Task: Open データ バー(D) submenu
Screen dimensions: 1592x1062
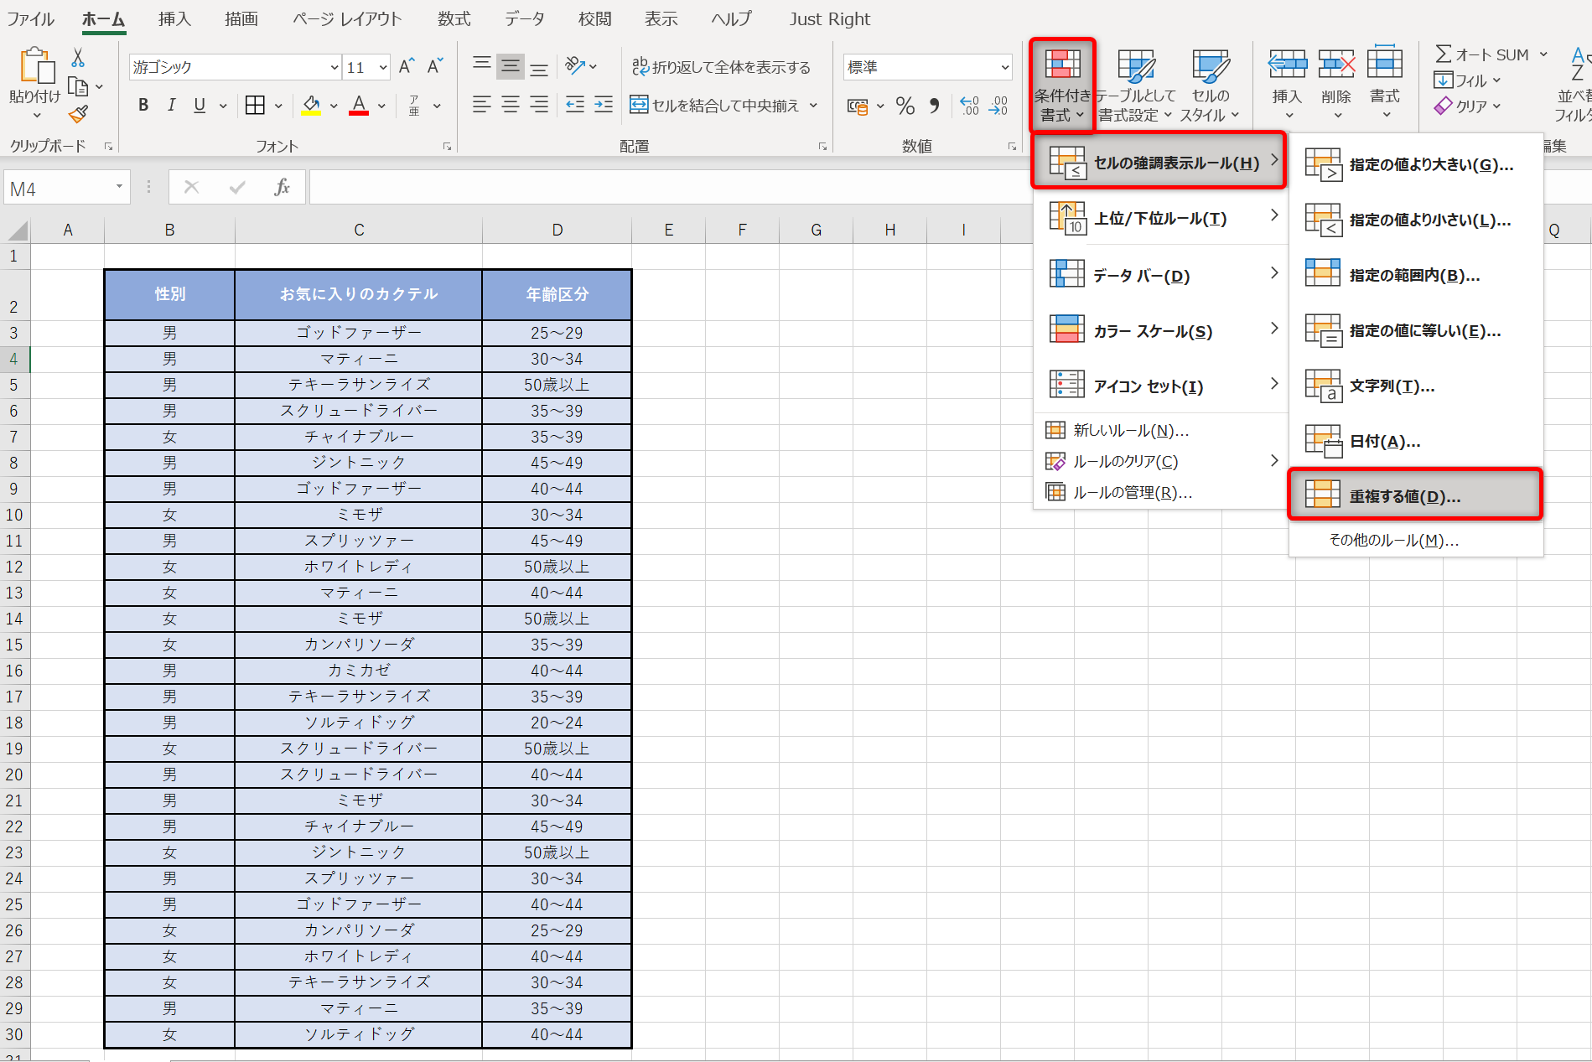Action: (1161, 275)
